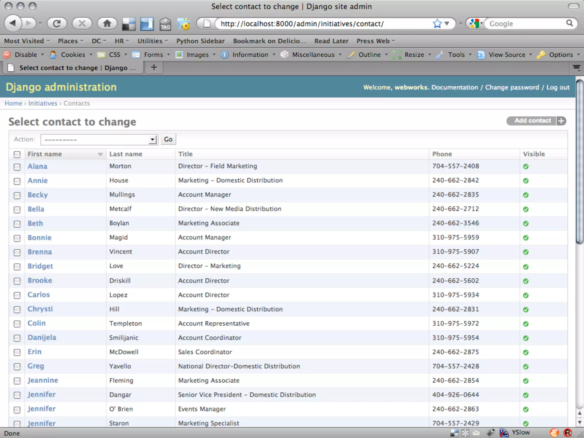This screenshot has width=584, height=438.
Task: Open the Python Sidebar bookmark
Action: click(200, 41)
